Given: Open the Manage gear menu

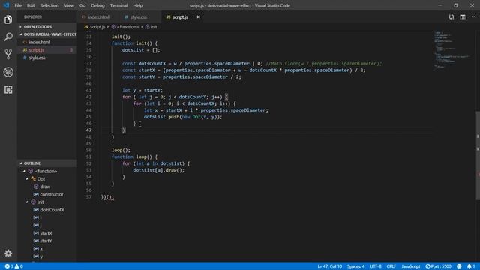Looking at the screenshot, I should (8, 253).
